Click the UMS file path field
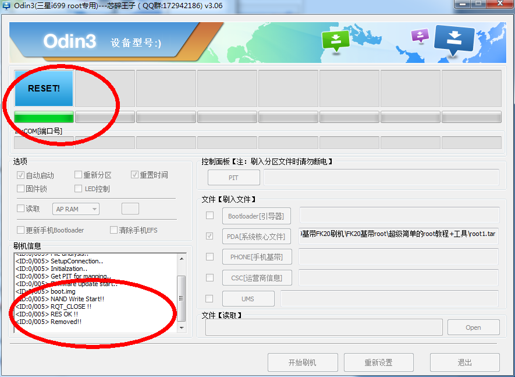The image size is (515, 377). (x=389, y=299)
